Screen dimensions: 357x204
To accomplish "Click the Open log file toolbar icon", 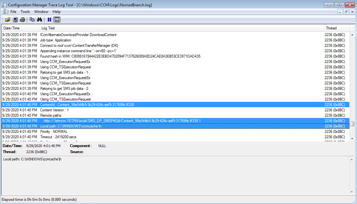I will (8, 20).
